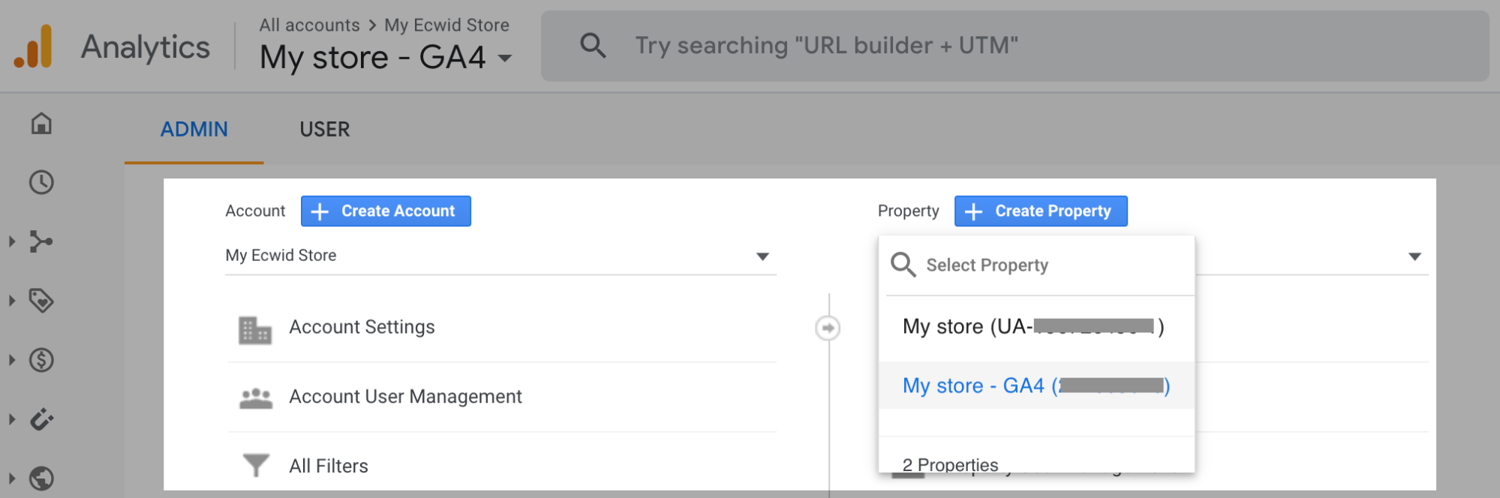Open the Retention magnet icon in sidebar
This screenshot has width=1500, height=498.
[x=41, y=419]
